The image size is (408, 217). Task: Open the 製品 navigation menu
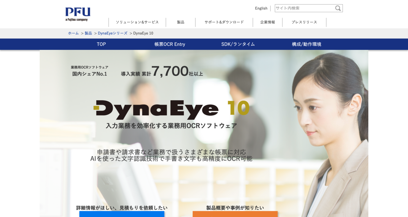pos(181,22)
